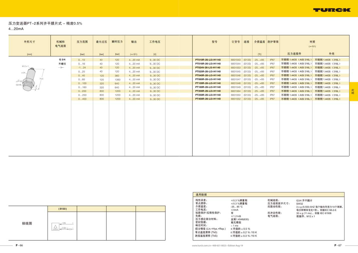Select model PT016R-26-LI3-H1140

click(208, 64)
